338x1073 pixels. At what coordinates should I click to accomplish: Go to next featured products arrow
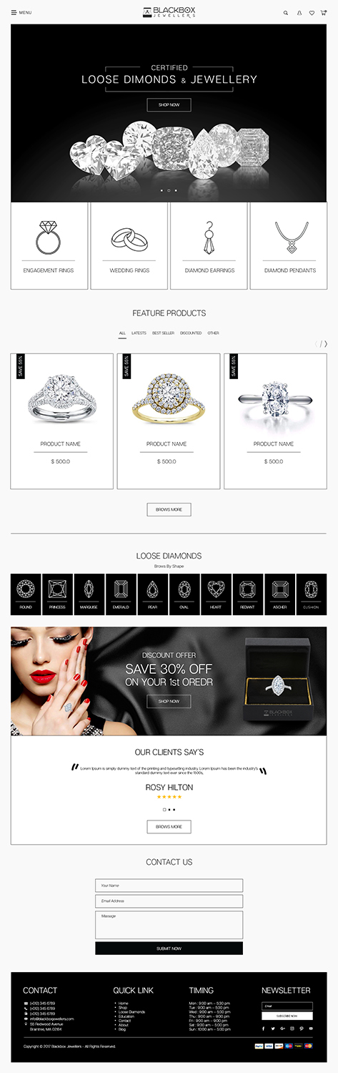[326, 344]
